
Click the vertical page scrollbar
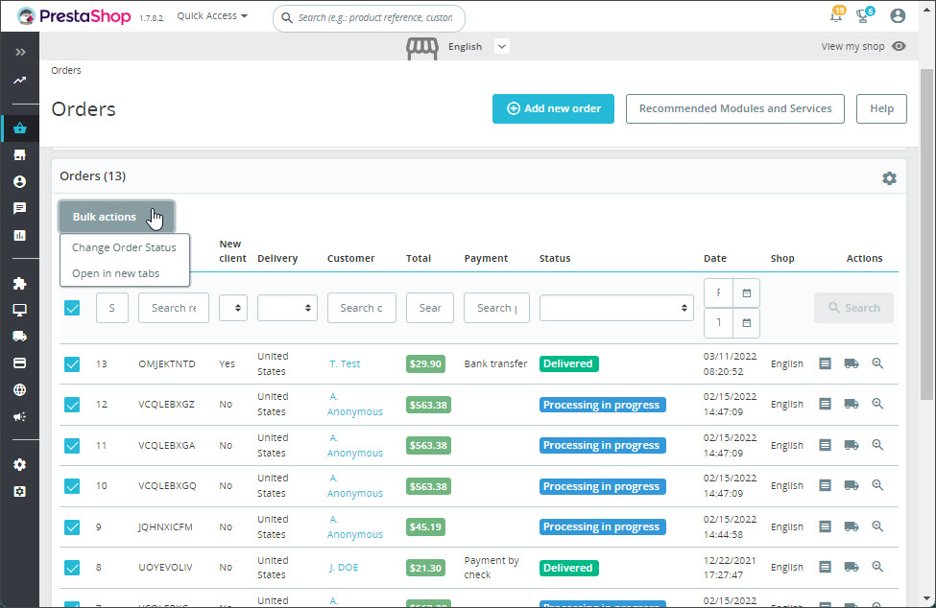click(926, 234)
